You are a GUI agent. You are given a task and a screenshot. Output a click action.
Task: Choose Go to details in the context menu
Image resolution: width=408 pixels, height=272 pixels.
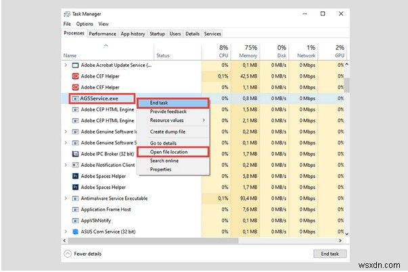(173, 143)
